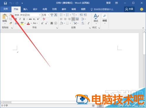This screenshot has height=108, width=146.
Task: Toggle Italic formatting
Action: [20, 19]
